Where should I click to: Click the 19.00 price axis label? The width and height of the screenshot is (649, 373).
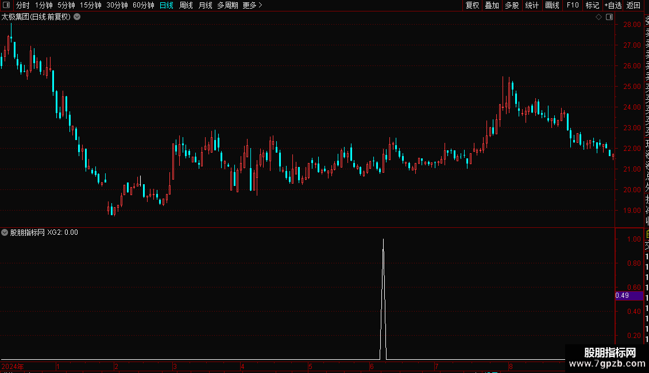[x=632, y=211]
